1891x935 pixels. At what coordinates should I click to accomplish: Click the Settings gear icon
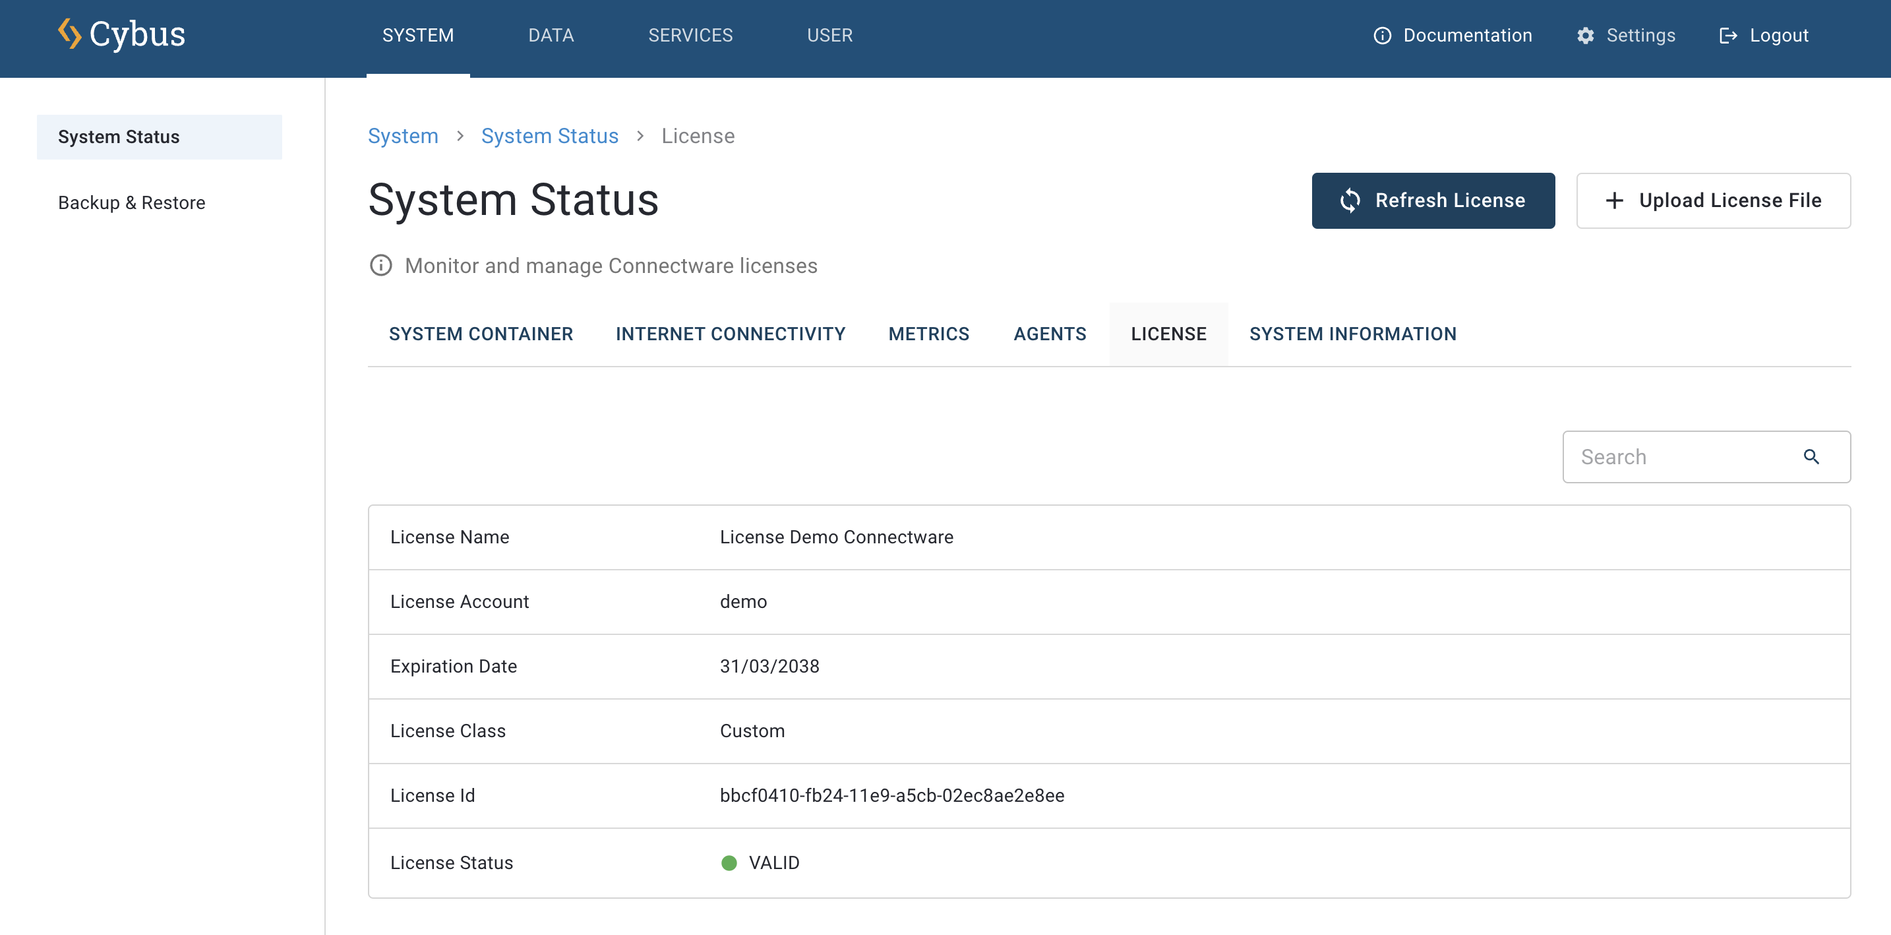pos(1585,35)
